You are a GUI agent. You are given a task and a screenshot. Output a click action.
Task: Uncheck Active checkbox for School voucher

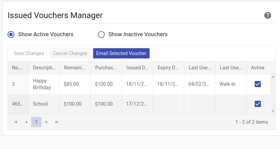[258, 104]
